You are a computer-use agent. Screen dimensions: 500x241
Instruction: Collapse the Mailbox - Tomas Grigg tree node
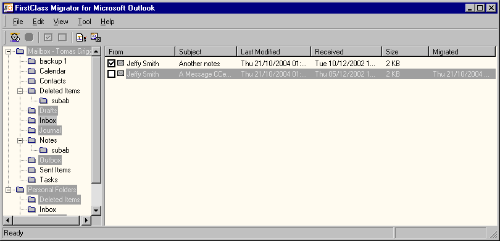tap(8, 51)
